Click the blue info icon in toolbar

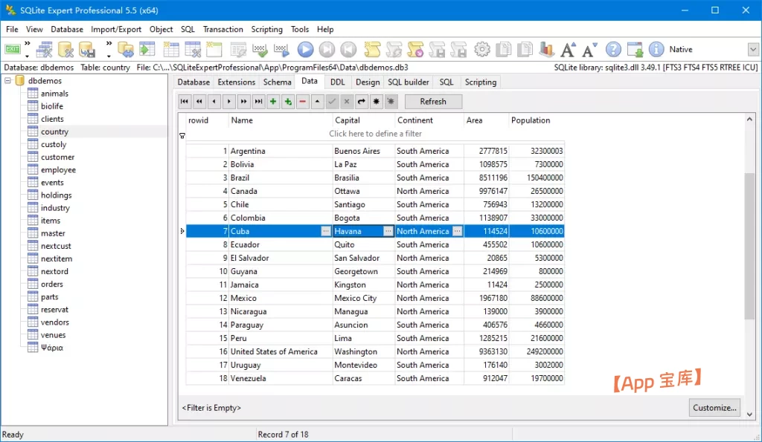tap(656, 50)
